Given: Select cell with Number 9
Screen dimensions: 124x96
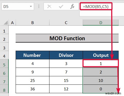Looking at the screenshot, I should [x=33, y=72].
